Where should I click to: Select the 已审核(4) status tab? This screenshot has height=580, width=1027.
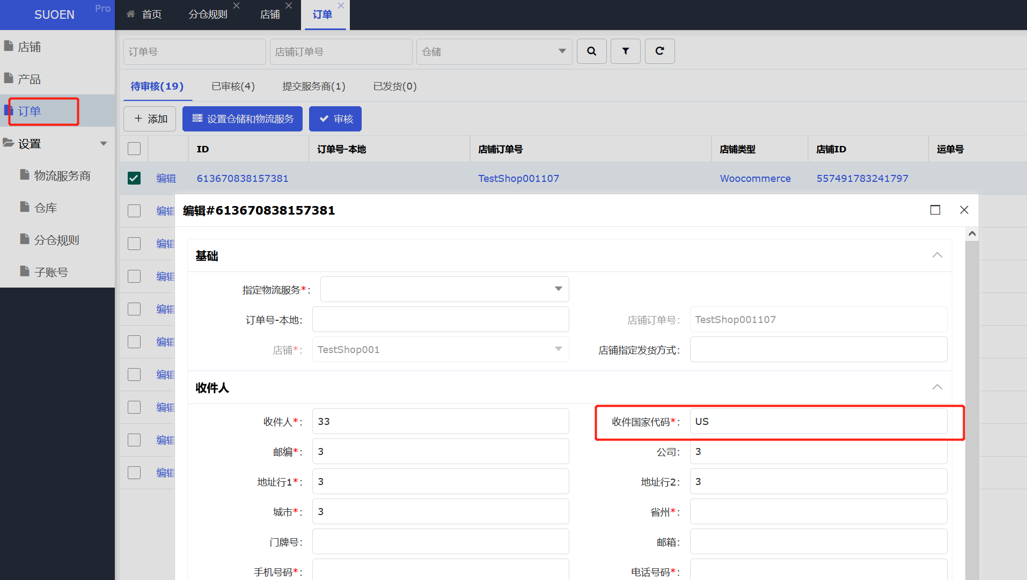pos(233,86)
